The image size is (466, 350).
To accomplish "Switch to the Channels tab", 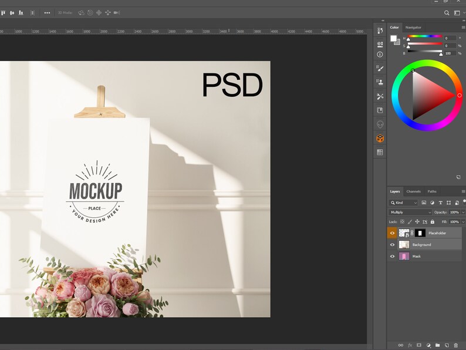I will point(413,191).
